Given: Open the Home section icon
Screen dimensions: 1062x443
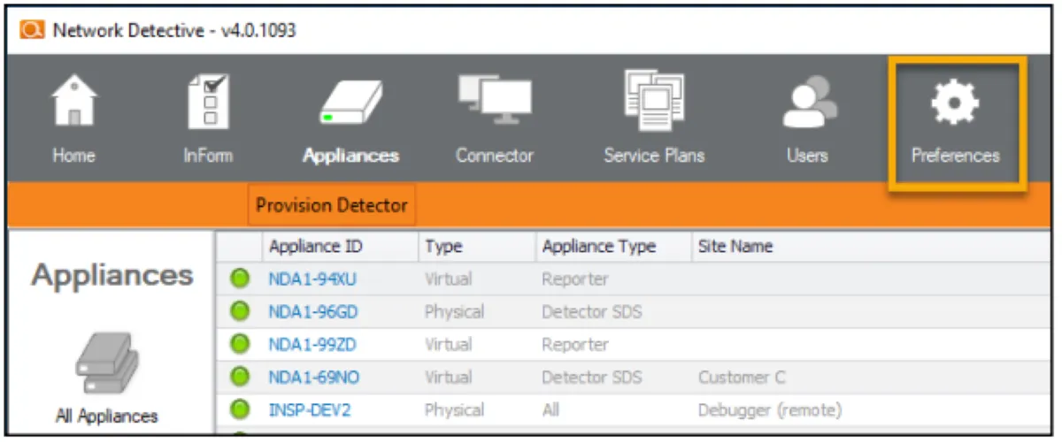Looking at the screenshot, I should tap(73, 102).
